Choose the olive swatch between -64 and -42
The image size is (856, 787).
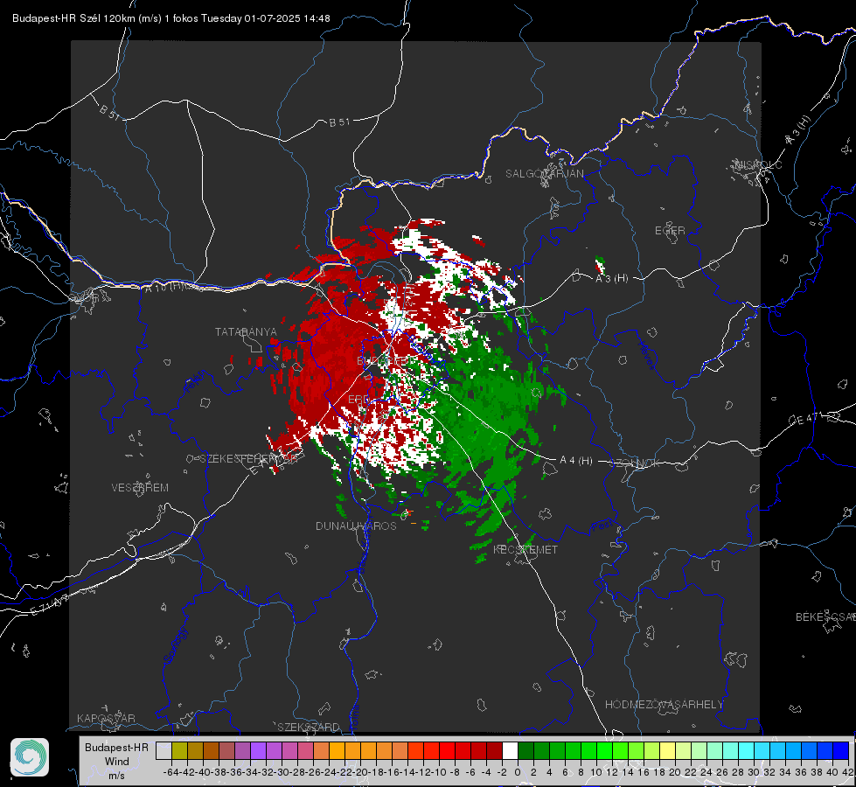click(179, 751)
